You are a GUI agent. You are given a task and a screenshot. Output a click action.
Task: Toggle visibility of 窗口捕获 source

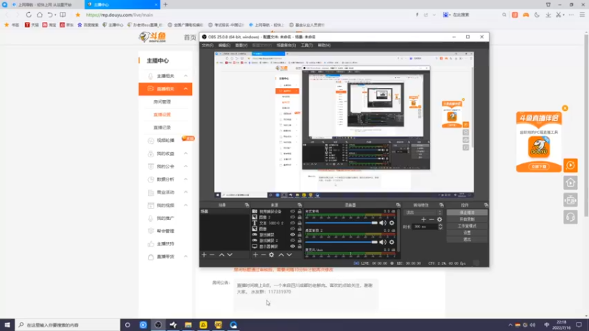(292, 235)
